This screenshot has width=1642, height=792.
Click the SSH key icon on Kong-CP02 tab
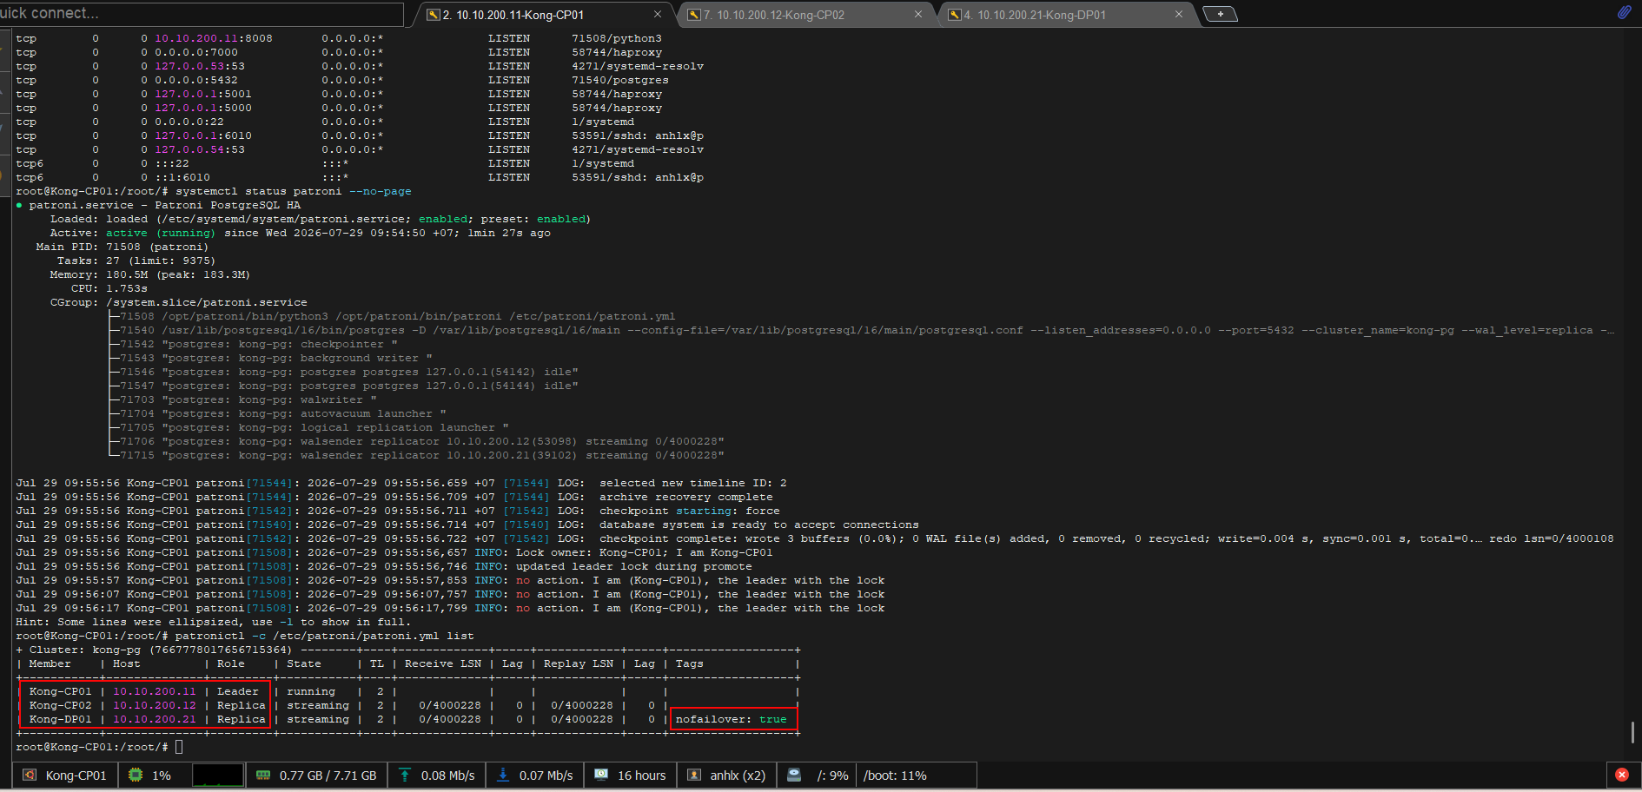click(694, 15)
